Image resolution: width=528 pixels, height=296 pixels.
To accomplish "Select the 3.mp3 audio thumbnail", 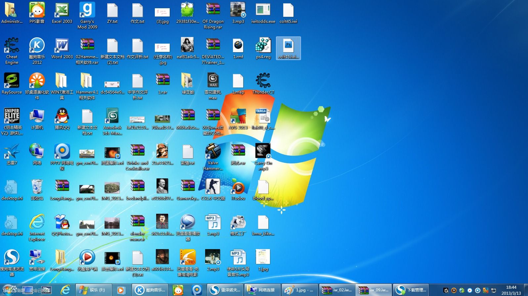I will [238, 13].
